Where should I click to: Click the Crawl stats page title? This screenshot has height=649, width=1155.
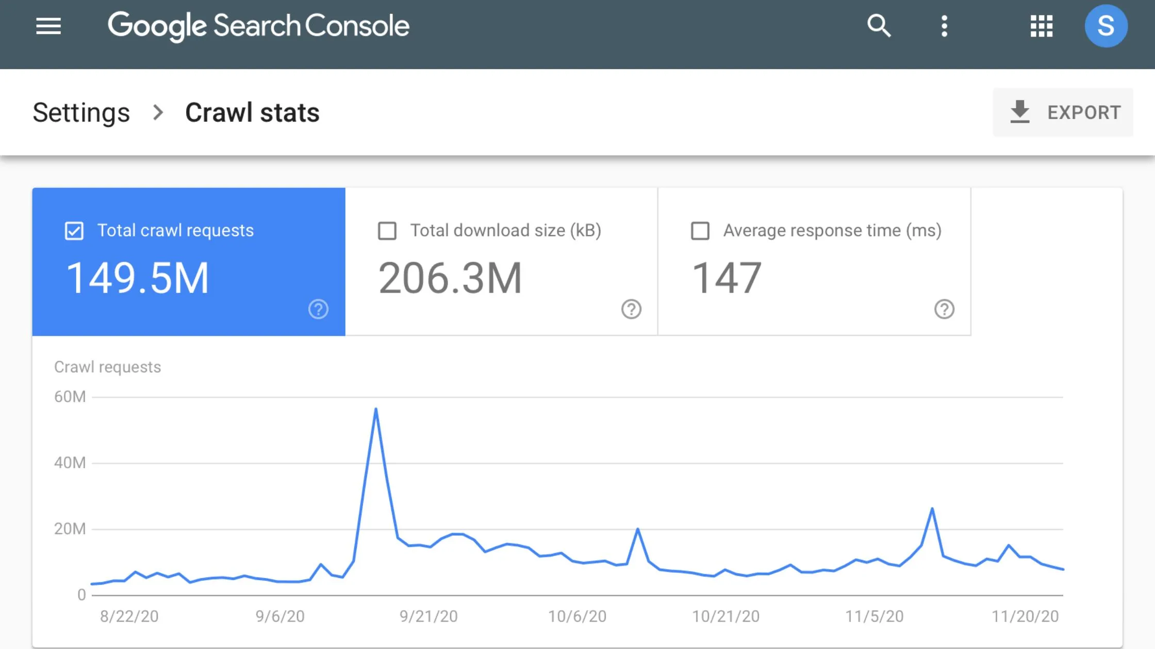[x=252, y=112]
